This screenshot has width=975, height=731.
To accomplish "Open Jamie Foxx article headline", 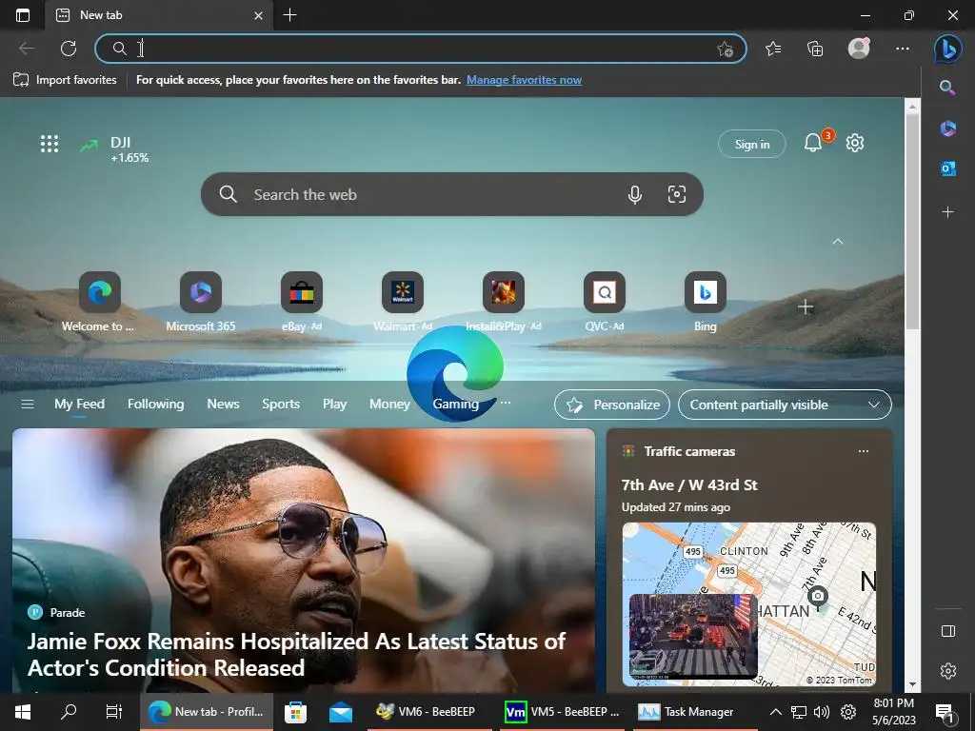I will 296,655.
